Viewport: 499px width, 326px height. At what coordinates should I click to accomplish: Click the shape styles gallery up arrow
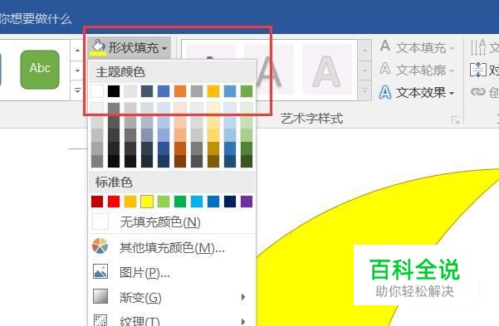click(77, 51)
